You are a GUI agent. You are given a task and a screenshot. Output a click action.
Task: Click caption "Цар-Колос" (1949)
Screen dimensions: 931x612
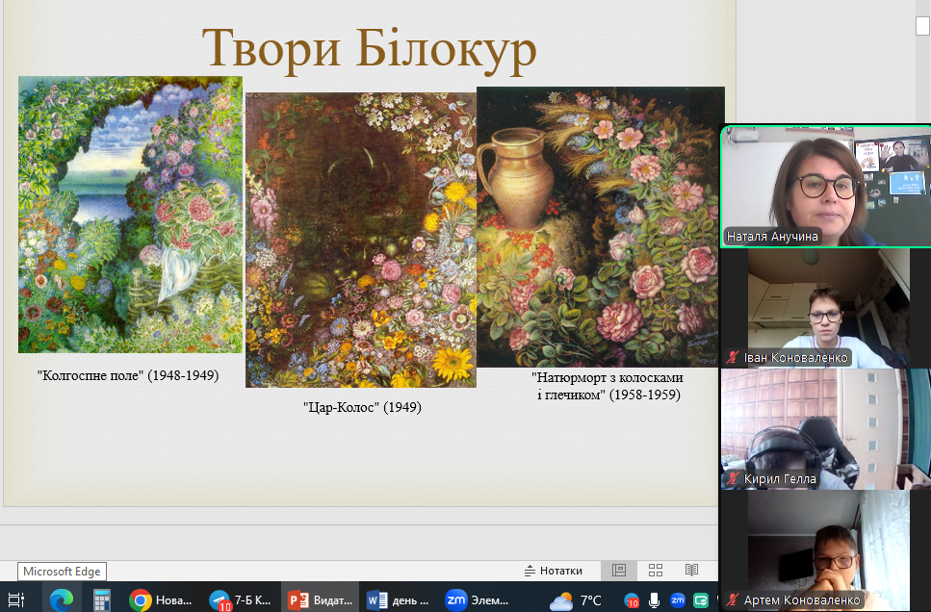click(x=362, y=407)
